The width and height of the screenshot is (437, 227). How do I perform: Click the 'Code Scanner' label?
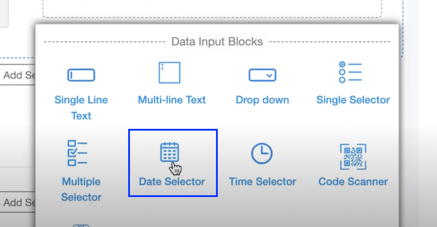[x=353, y=181]
